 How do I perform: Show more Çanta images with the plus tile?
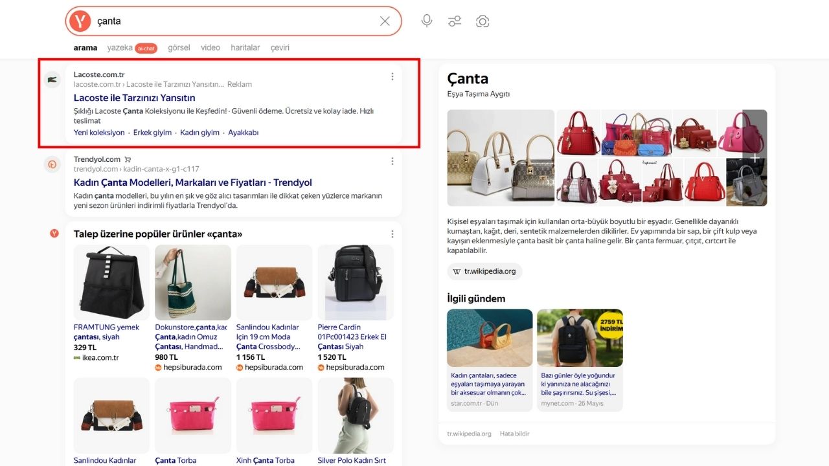pos(755,158)
